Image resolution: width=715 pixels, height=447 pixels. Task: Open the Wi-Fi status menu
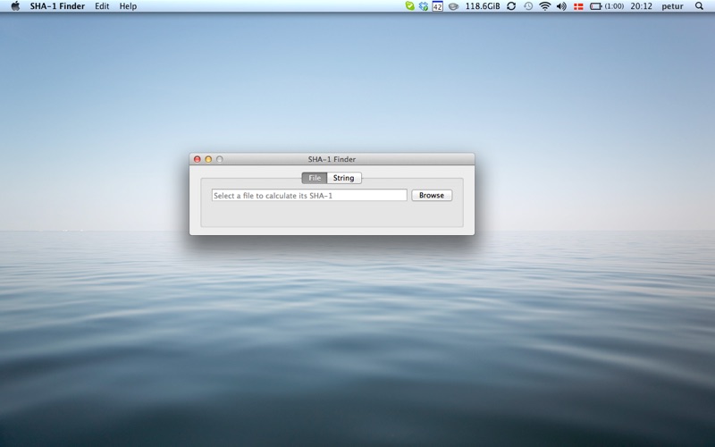click(544, 6)
